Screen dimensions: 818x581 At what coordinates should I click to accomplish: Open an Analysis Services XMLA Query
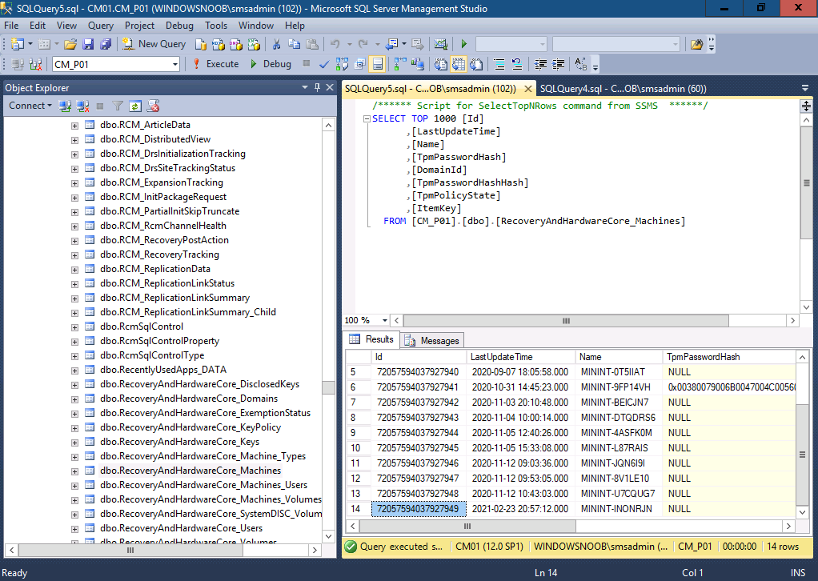click(x=254, y=44)
